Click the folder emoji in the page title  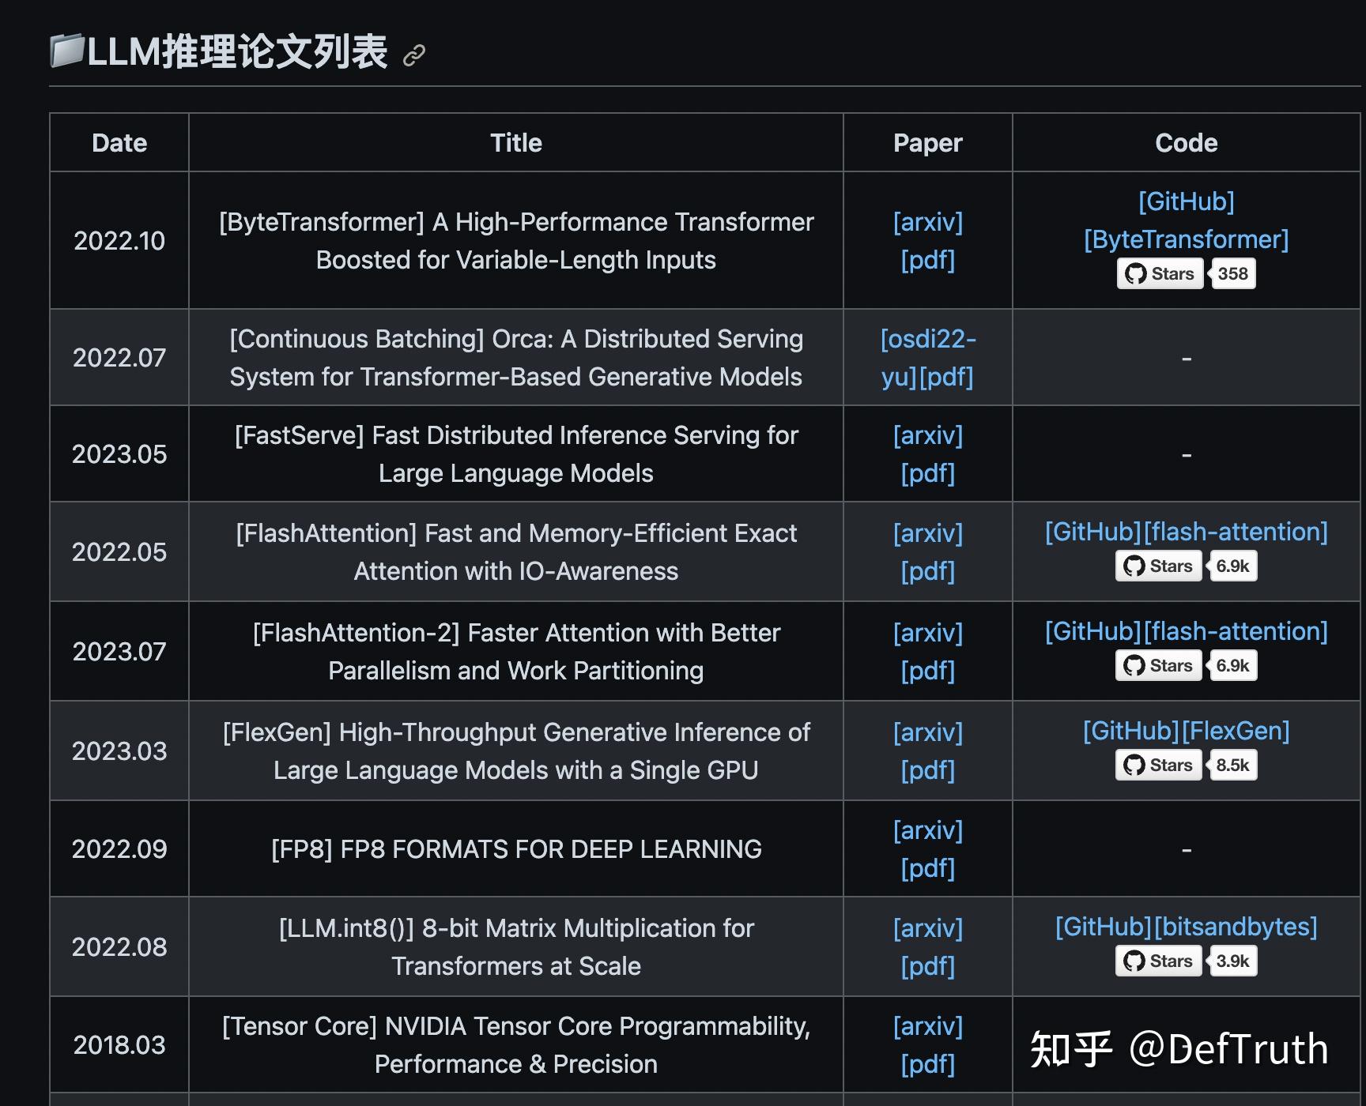[68, 50]
